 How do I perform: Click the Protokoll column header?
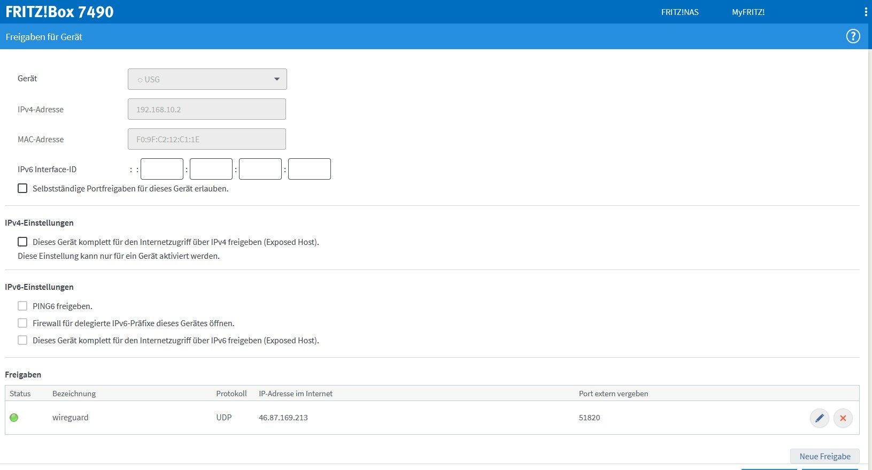pos(231,394)
